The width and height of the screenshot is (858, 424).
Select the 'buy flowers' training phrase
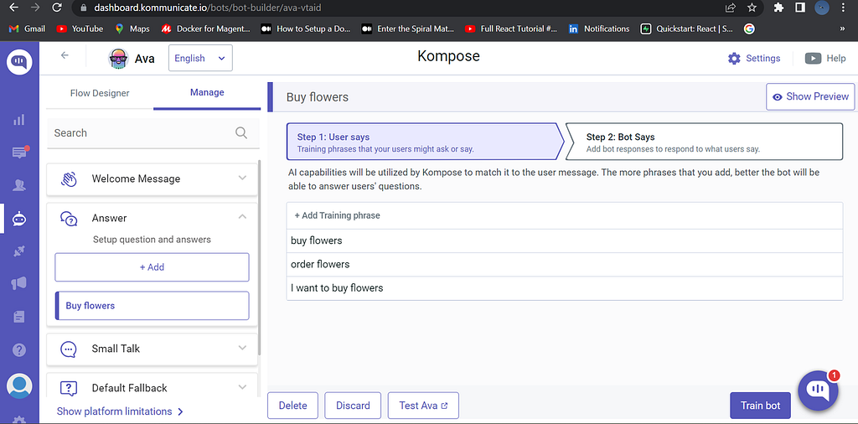564,240
